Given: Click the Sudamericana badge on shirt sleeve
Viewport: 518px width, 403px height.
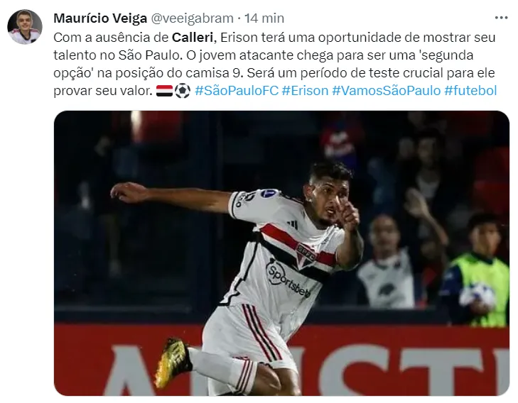Looking at the screenshot, I should [x=269, y=194].
